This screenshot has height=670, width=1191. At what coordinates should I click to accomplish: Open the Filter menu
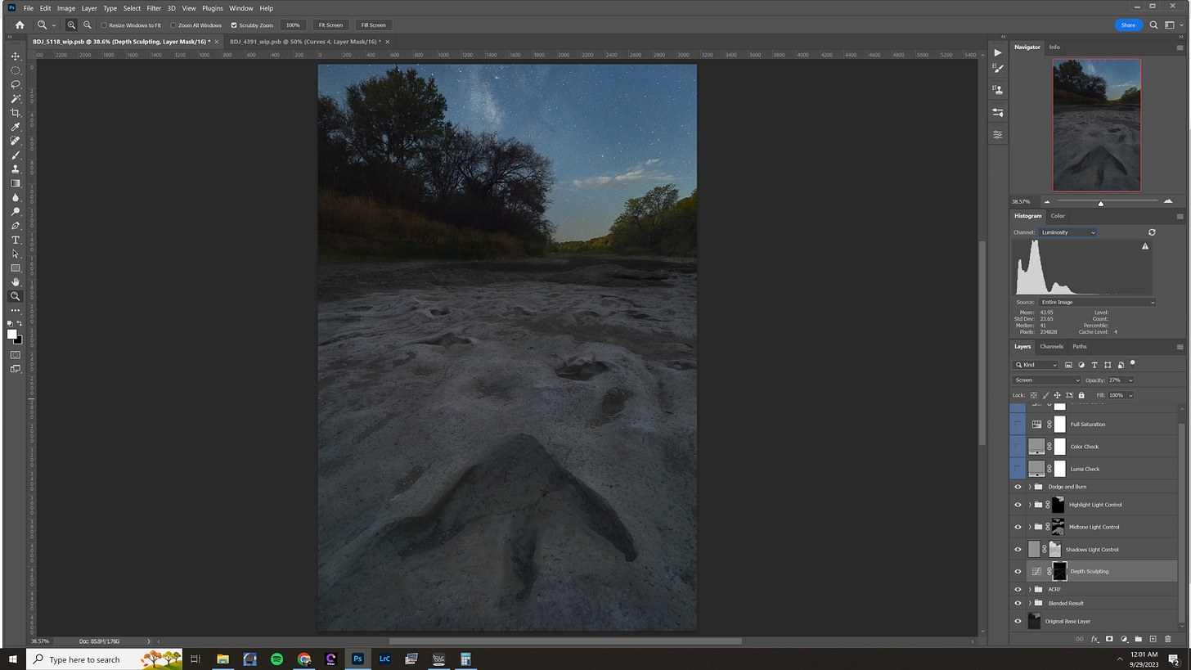point(154,8)
